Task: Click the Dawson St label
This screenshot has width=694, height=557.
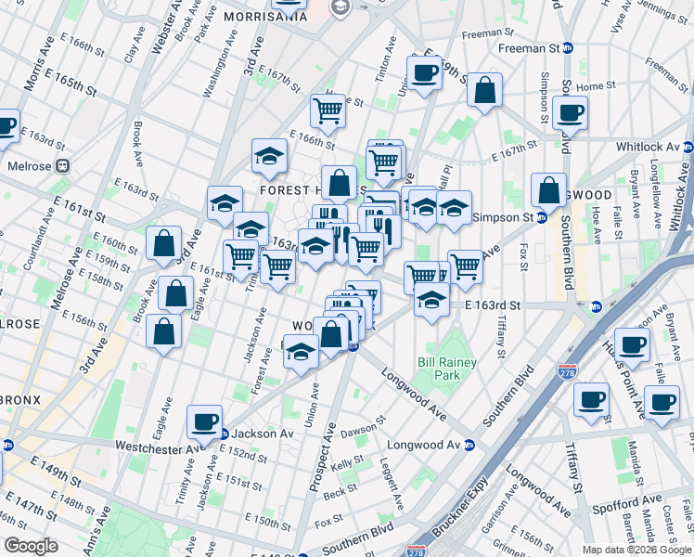Action: [x=364, y=427]
